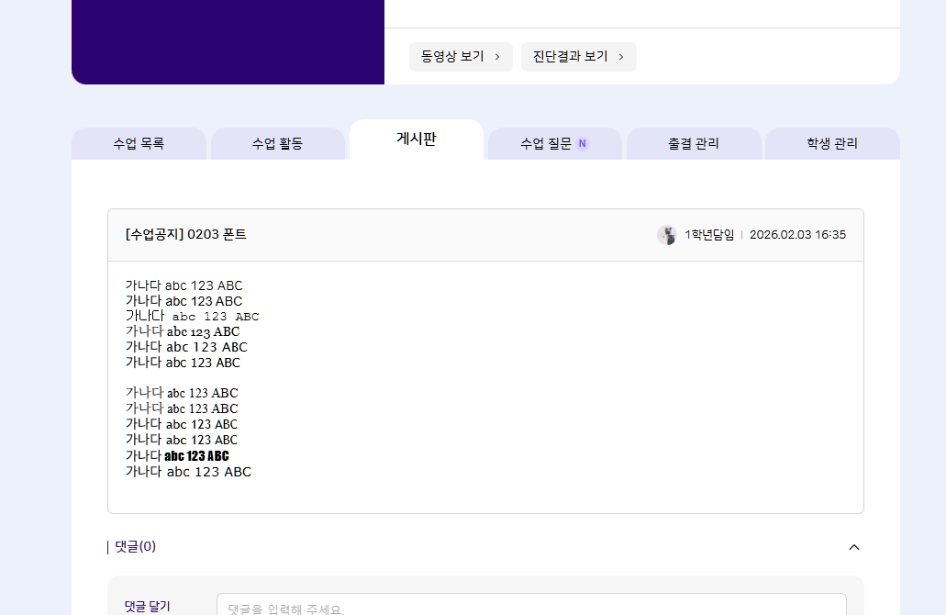This screenshot has width=946, height=615.
Task: Open the 출결 관리 tab
Action: coord(694,144)
